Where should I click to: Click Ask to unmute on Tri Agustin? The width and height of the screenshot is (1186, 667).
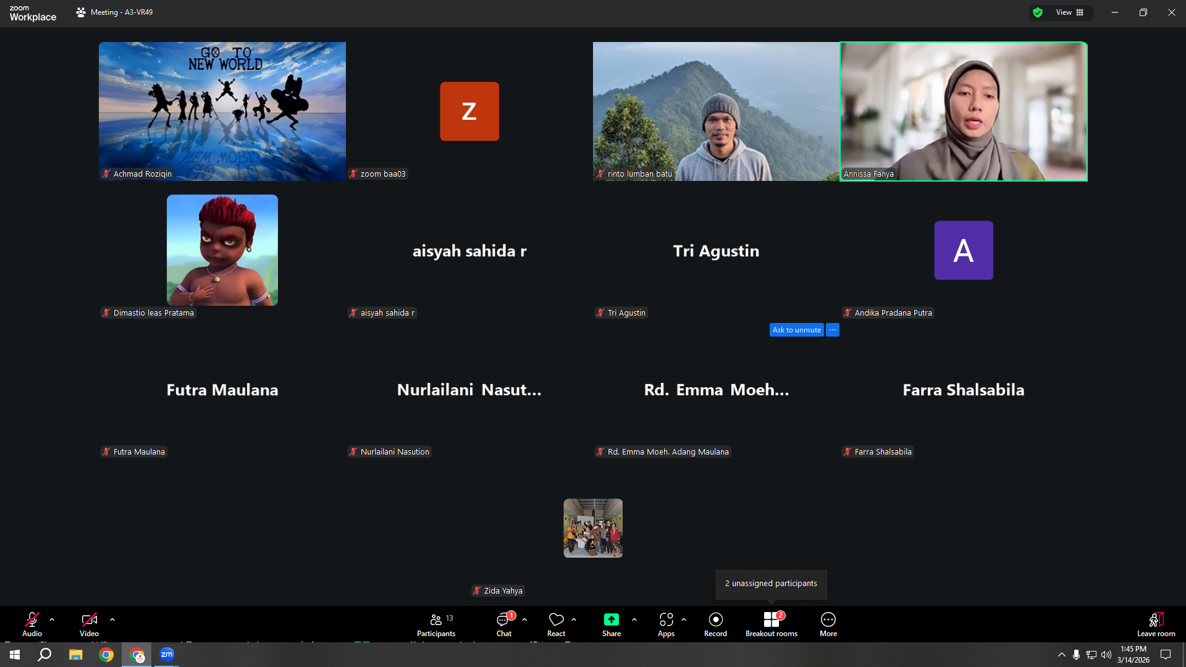[x=797, y=330]
